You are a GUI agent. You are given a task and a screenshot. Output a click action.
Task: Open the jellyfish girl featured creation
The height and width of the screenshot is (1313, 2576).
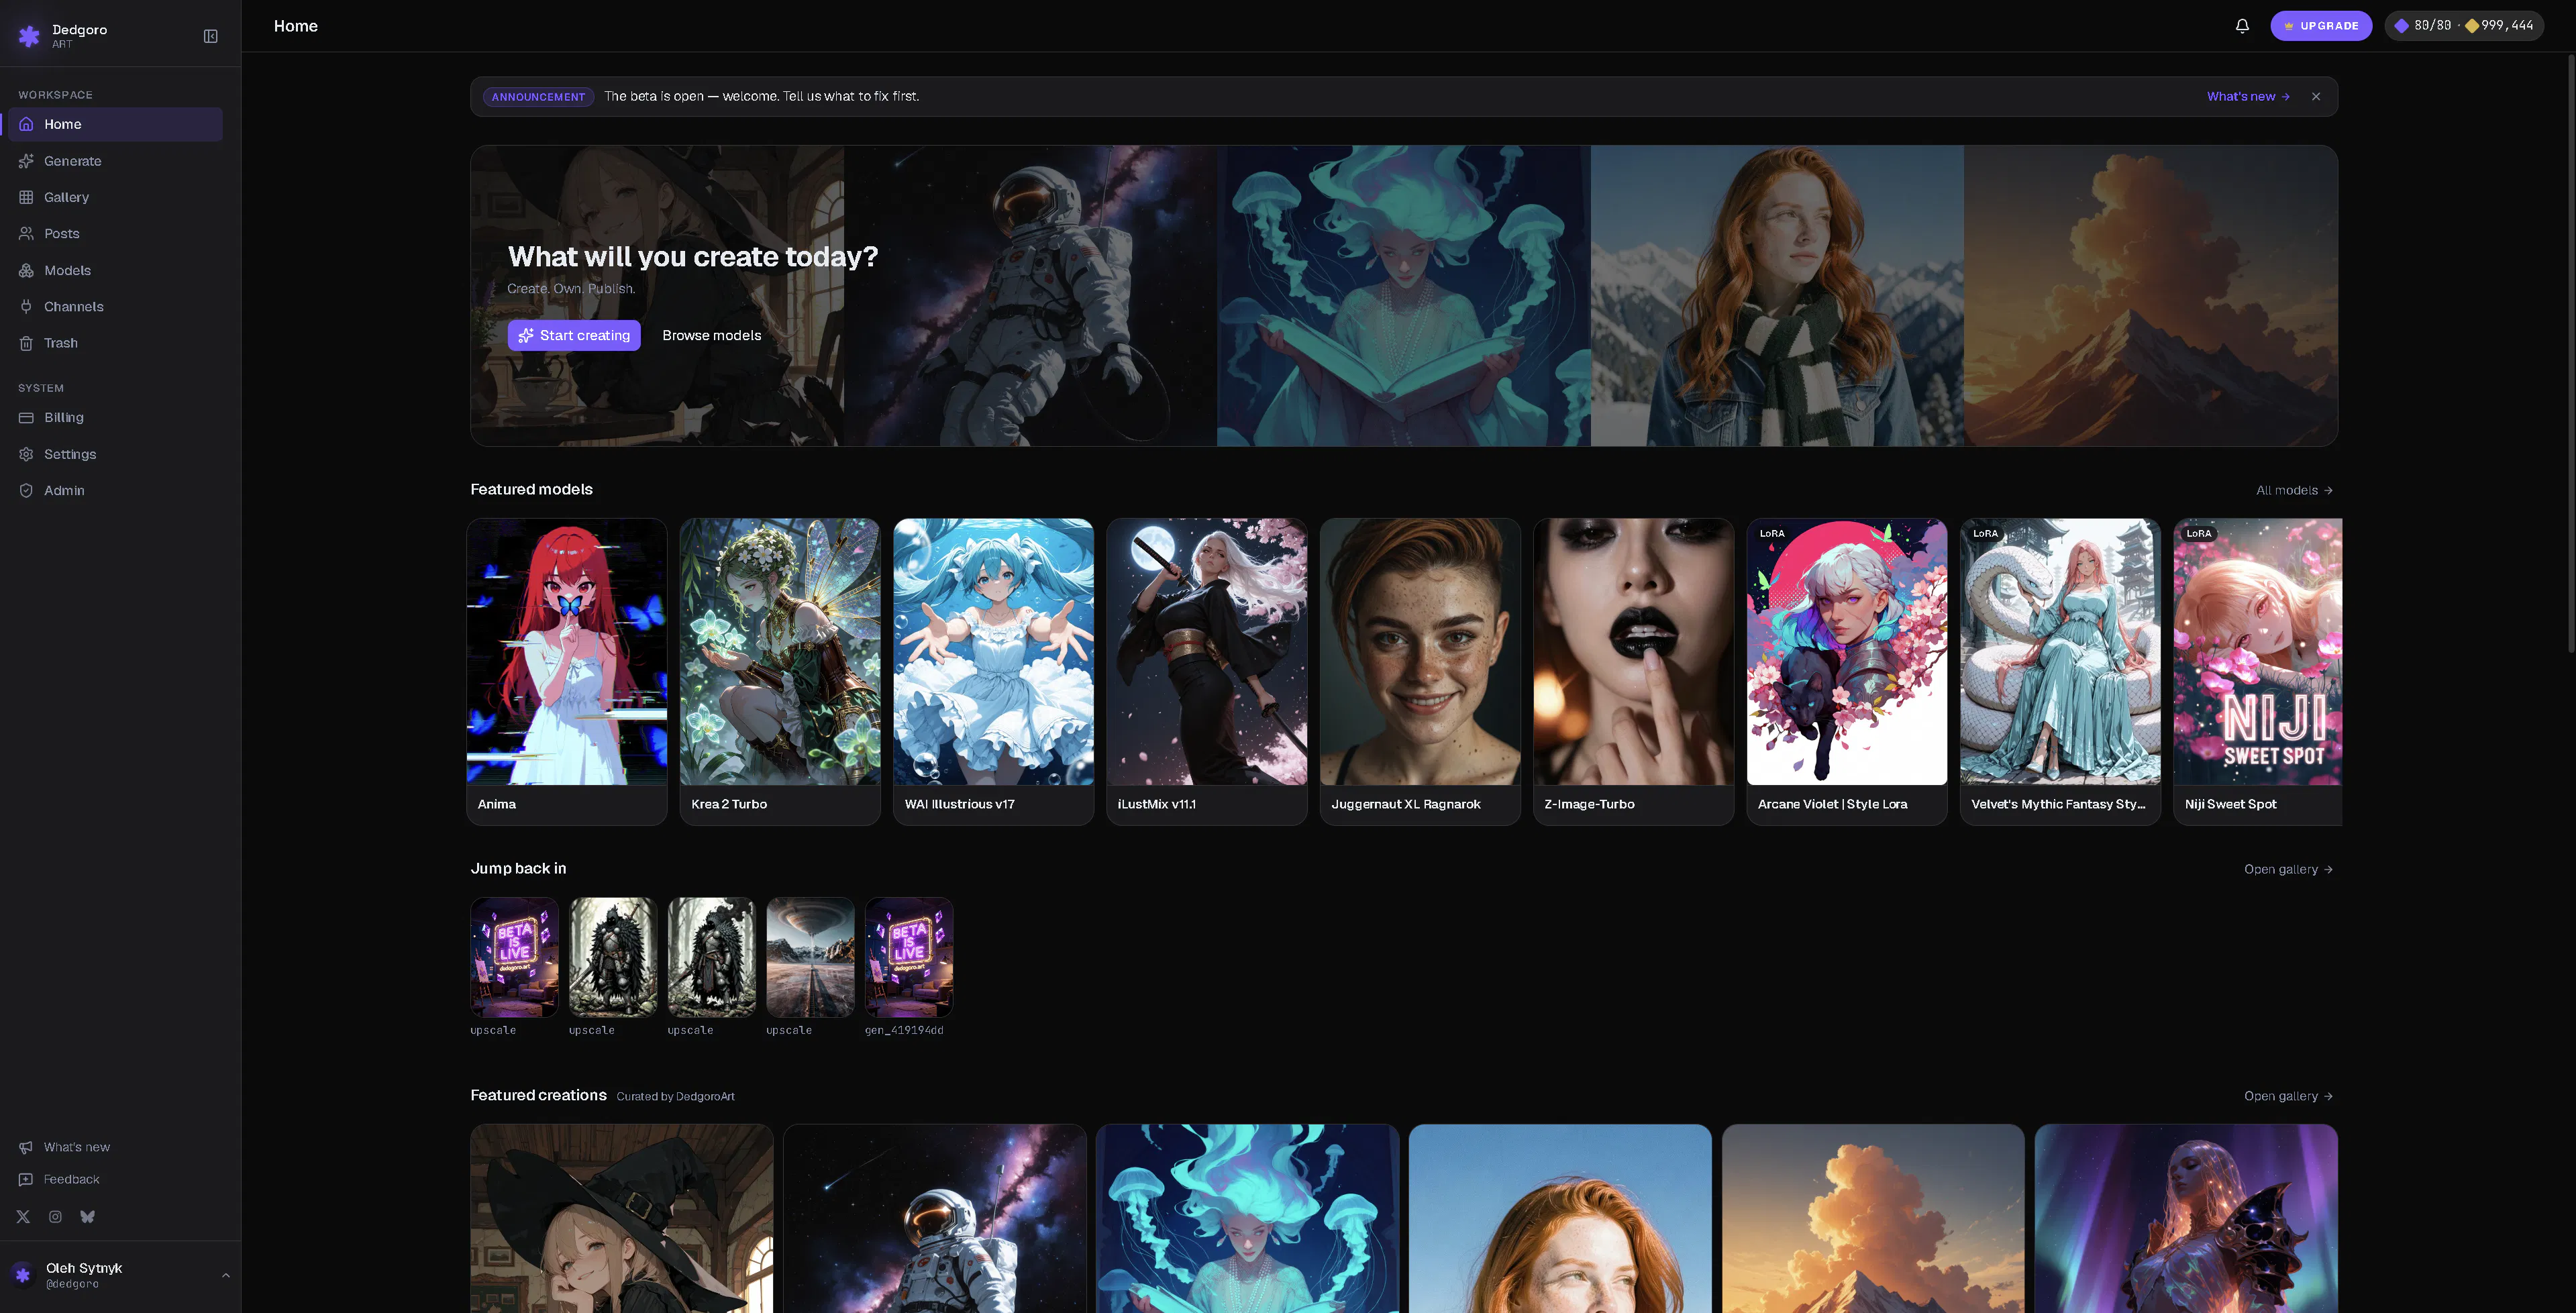point(1248,1218)
